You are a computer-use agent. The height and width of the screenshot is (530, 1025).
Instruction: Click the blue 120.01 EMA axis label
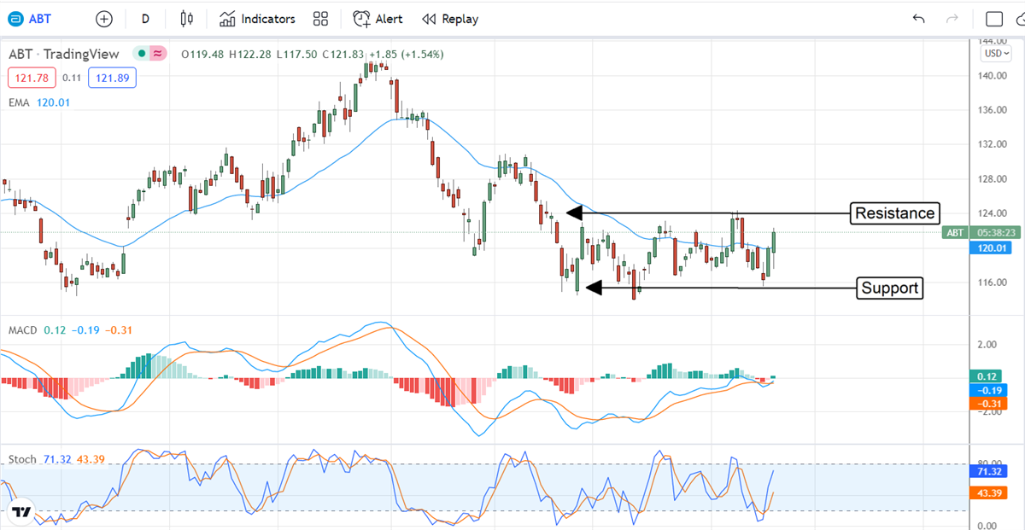pos(989,247)
